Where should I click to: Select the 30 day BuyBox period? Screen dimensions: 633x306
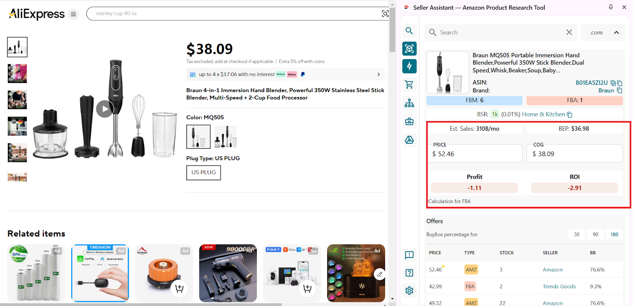(x=576, y=235)
